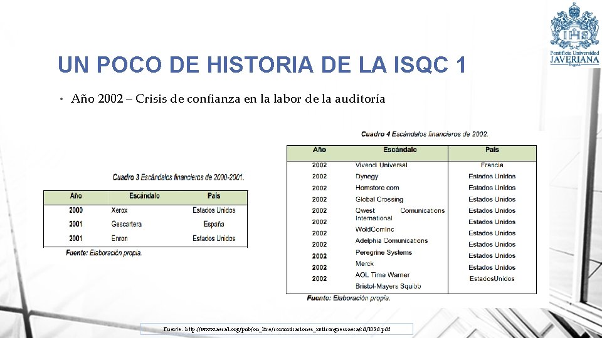Click the '2000' year cell in the Xerox row
Image resolution: width=602 pixels, height=338 pixels.
(76, 210)
